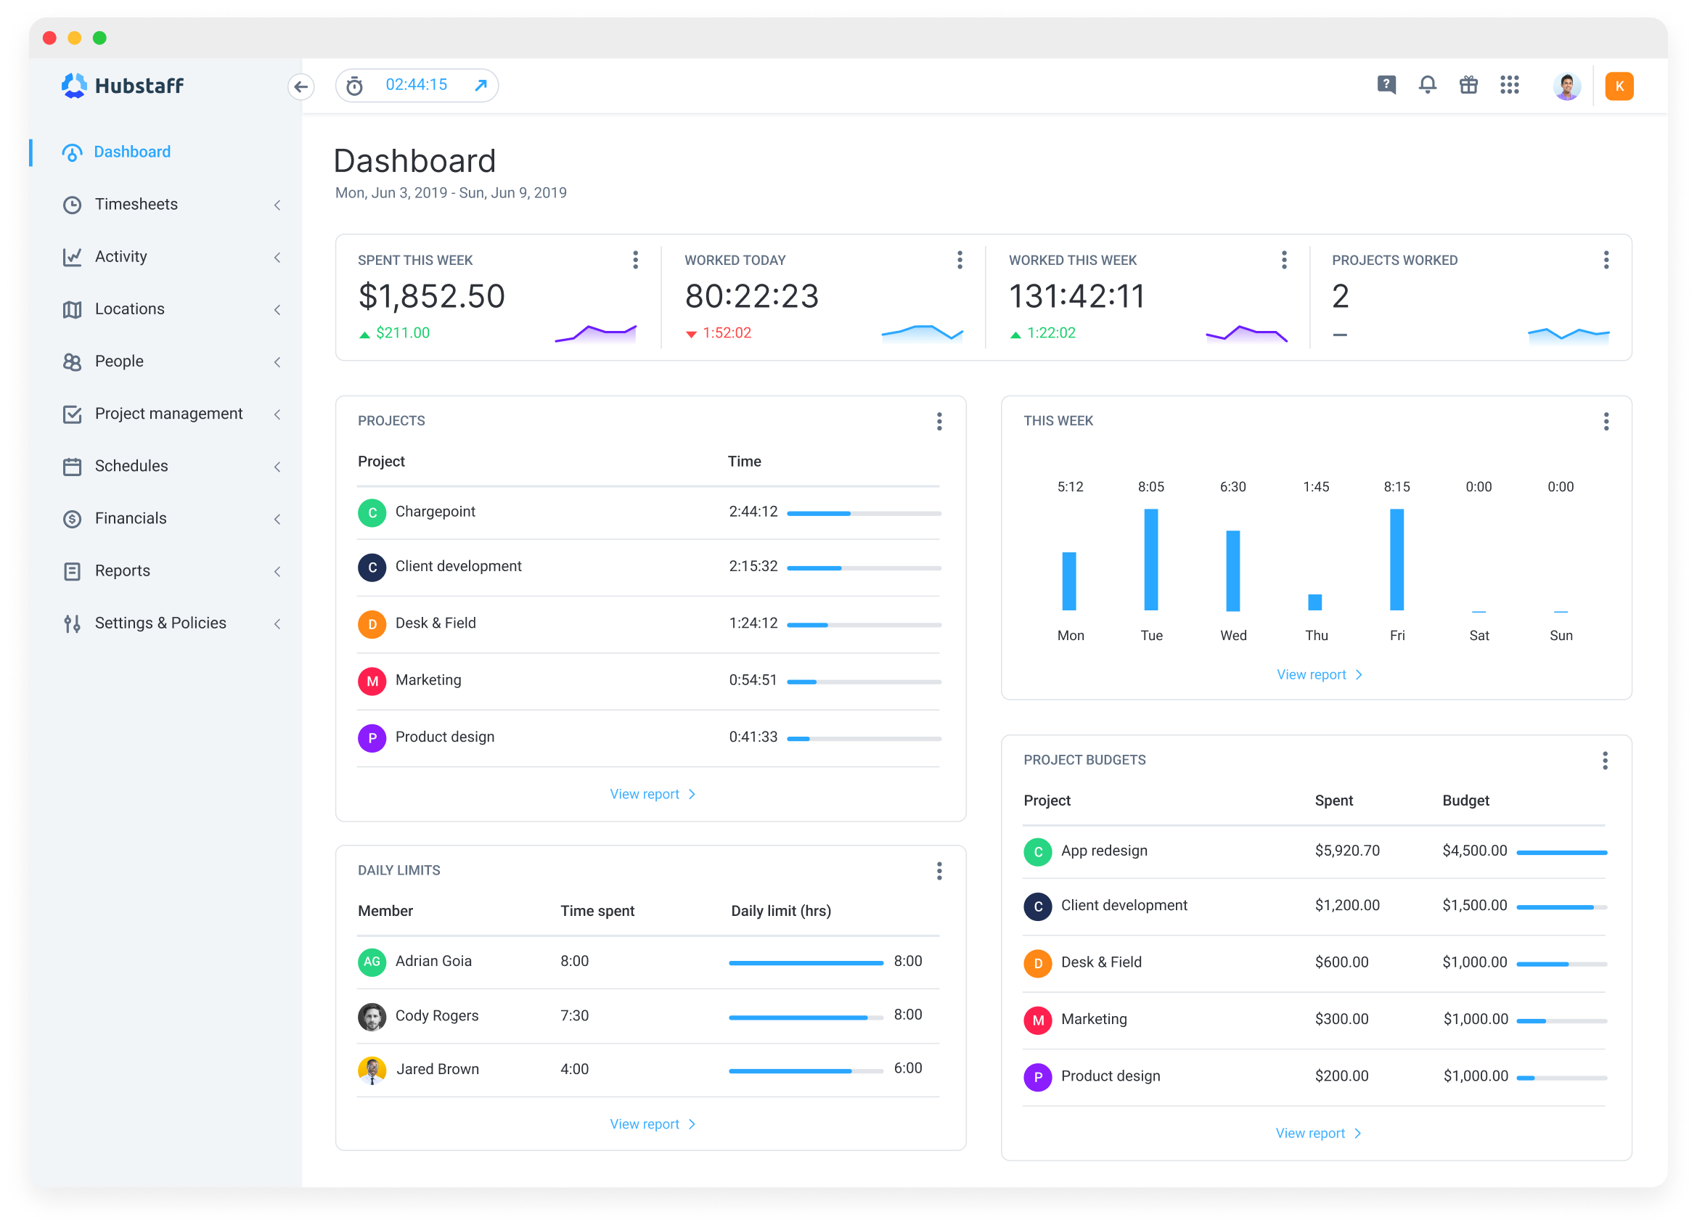Open the Projects panel options menu
1697x1228 pixels.
click(x=939, y=421)
